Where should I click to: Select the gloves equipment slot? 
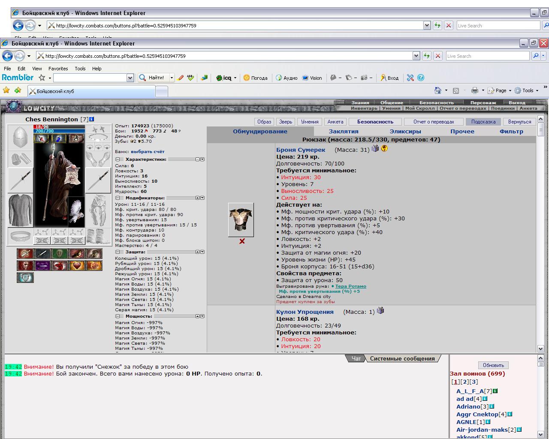[x=98, y=159]
